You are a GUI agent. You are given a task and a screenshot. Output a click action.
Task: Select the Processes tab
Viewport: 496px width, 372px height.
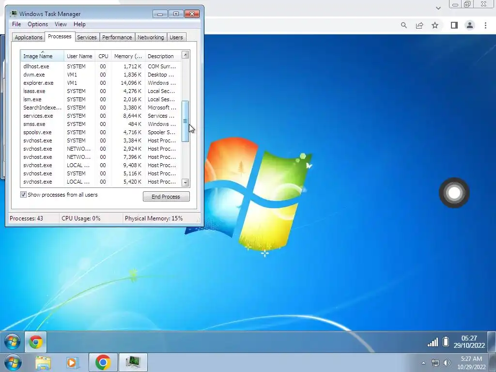tap(60, 36)
